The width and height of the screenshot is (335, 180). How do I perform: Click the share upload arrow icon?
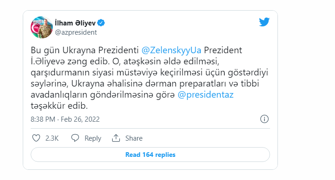coord(116,138)
